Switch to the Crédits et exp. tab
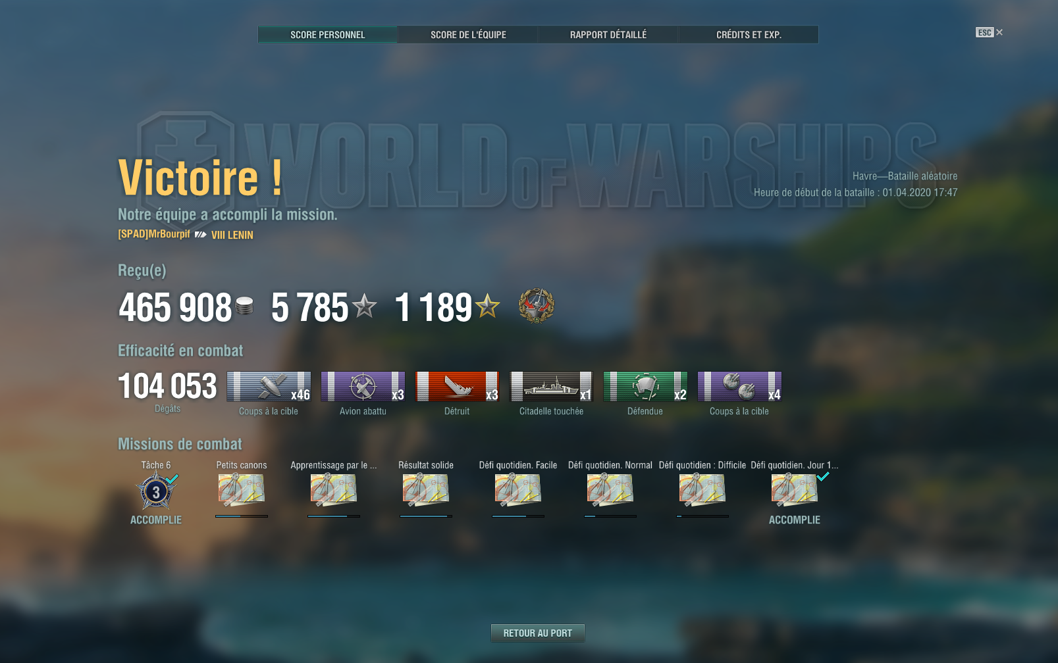This screenshot has height=663, width=1058. 749,35
